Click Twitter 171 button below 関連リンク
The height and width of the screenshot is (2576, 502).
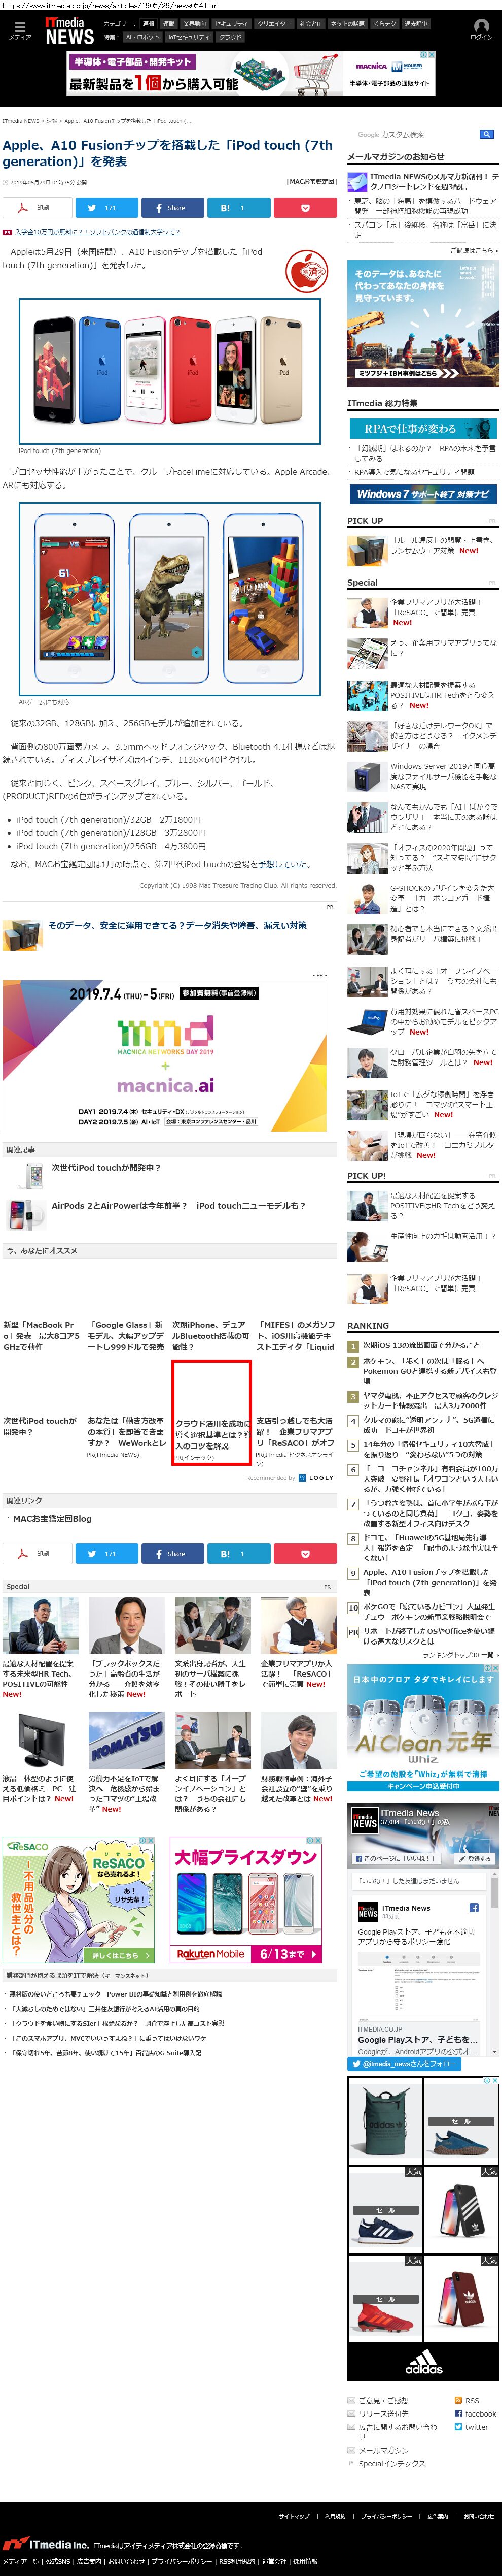click(108, 1553)
